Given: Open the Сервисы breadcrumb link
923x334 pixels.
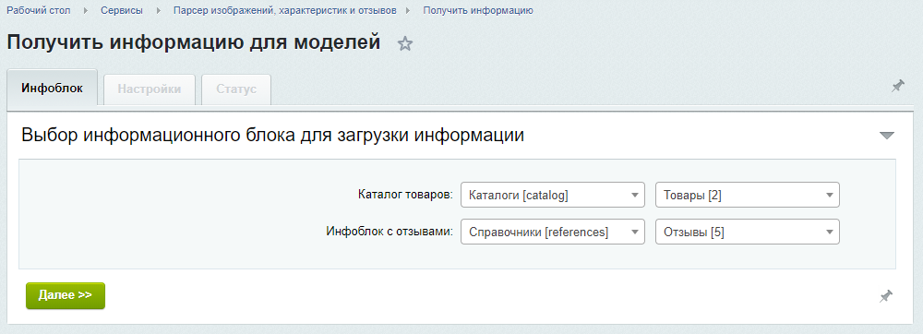Looking at the screenshot, I should pyautogui.click(x=122, y=10).
